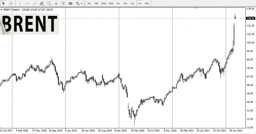Click the 76.30 price scale label
256x134 pixels.
(x=251, y=68)
